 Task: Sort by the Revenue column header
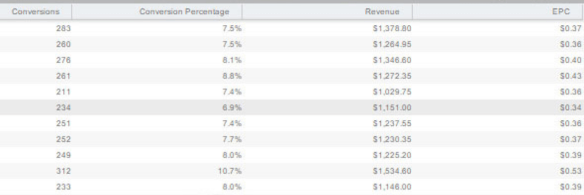coord(327,12)
